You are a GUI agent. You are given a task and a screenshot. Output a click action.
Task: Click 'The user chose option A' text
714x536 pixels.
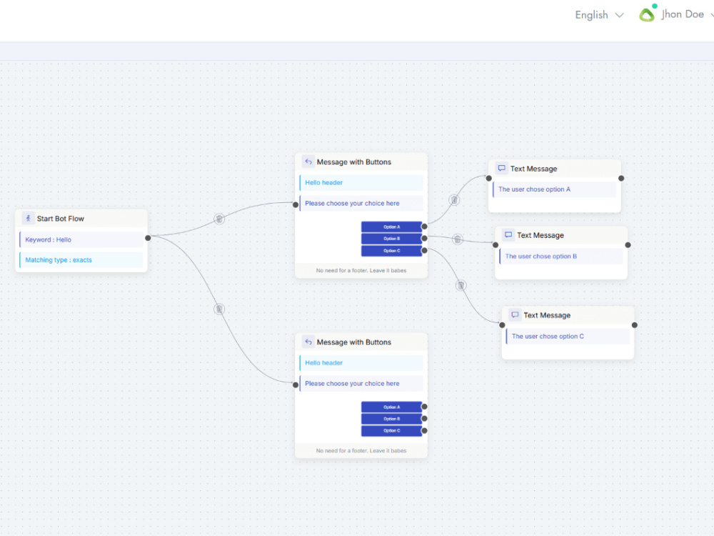click(534, 189)
